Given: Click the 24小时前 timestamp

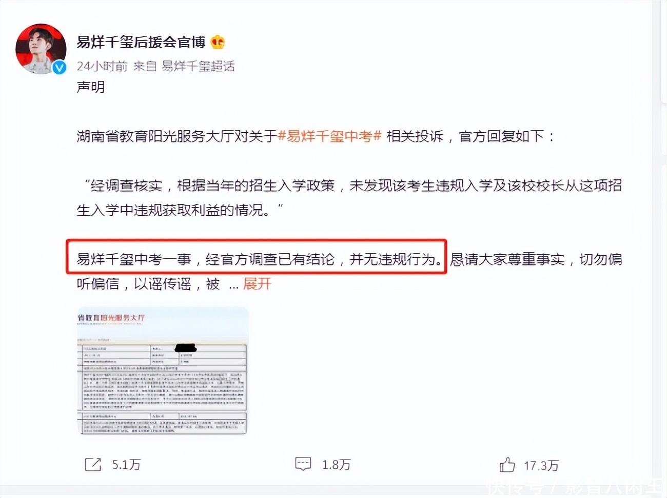Looking at the screenshot, I should pos(102,66).
